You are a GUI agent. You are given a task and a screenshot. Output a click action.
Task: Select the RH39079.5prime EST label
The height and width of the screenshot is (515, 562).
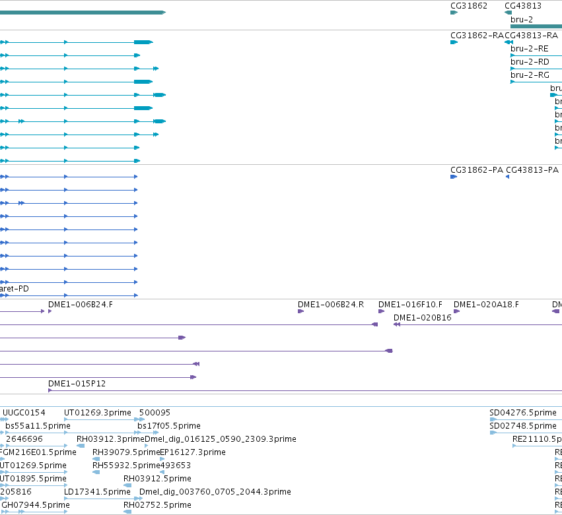point(126,452)
